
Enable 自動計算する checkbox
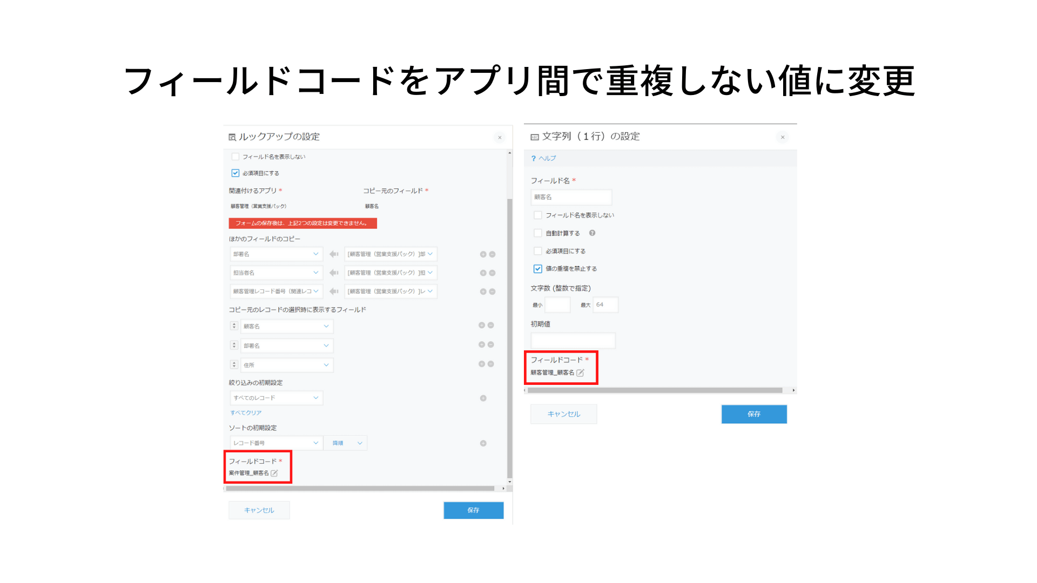[x=538, y=233]
